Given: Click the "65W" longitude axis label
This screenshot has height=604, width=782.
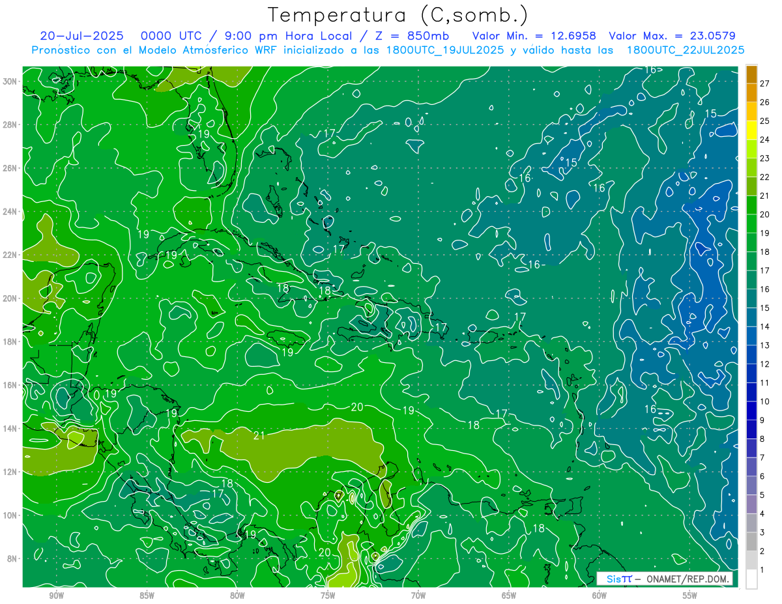Looking at the screenshot, I should [x=509, y=596].
